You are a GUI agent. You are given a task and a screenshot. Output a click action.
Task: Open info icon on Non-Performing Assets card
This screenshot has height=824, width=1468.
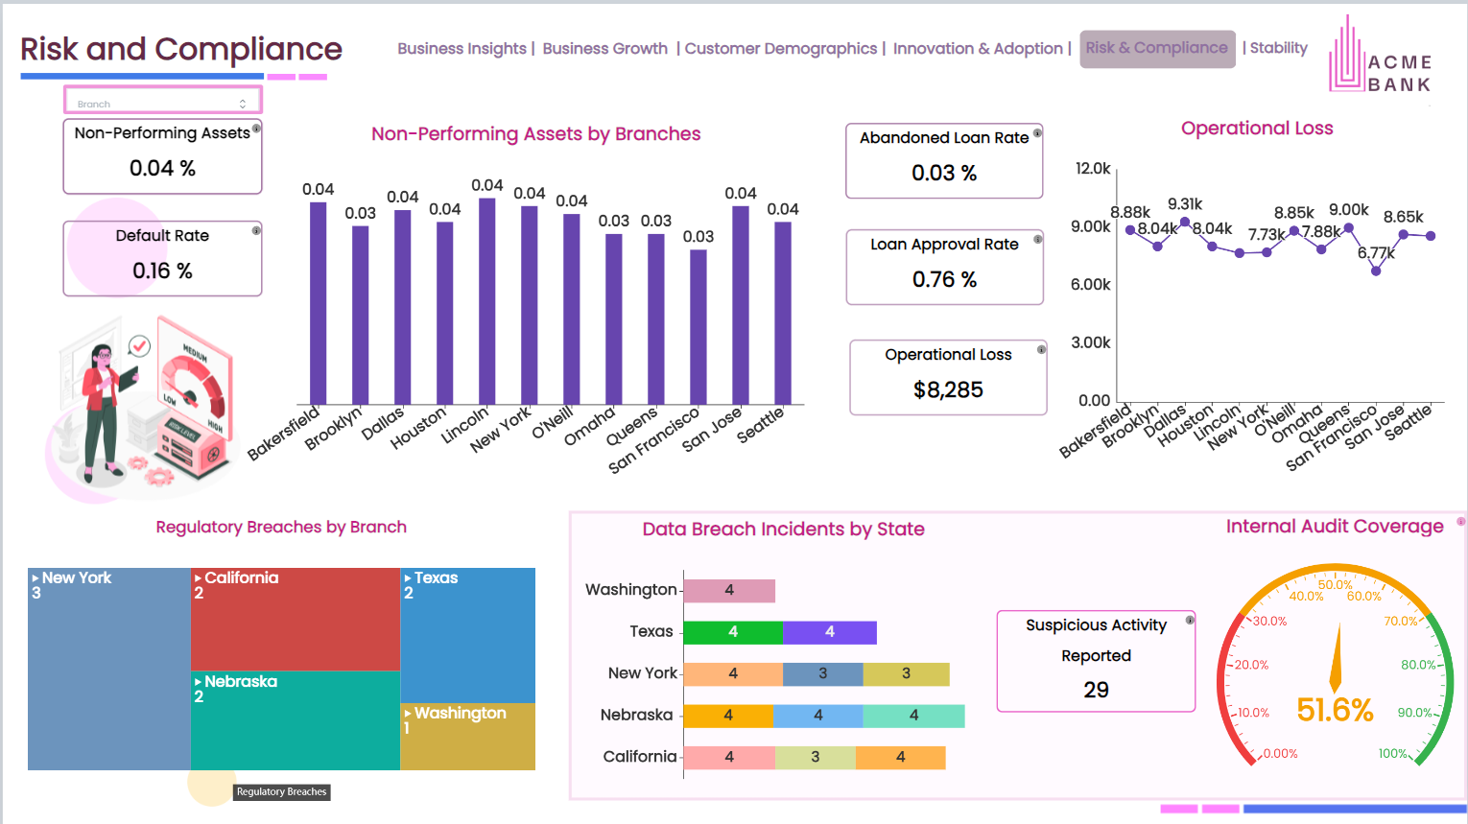256,128
